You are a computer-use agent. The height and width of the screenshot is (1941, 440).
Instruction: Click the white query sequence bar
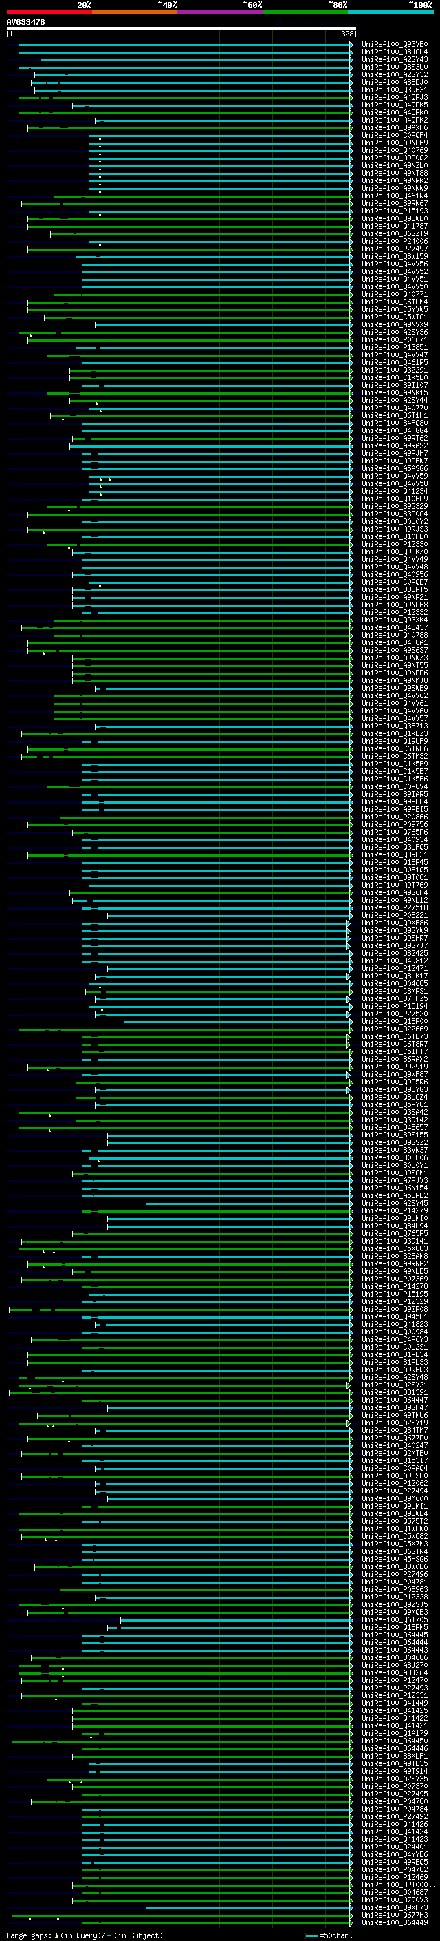(181, 28)
